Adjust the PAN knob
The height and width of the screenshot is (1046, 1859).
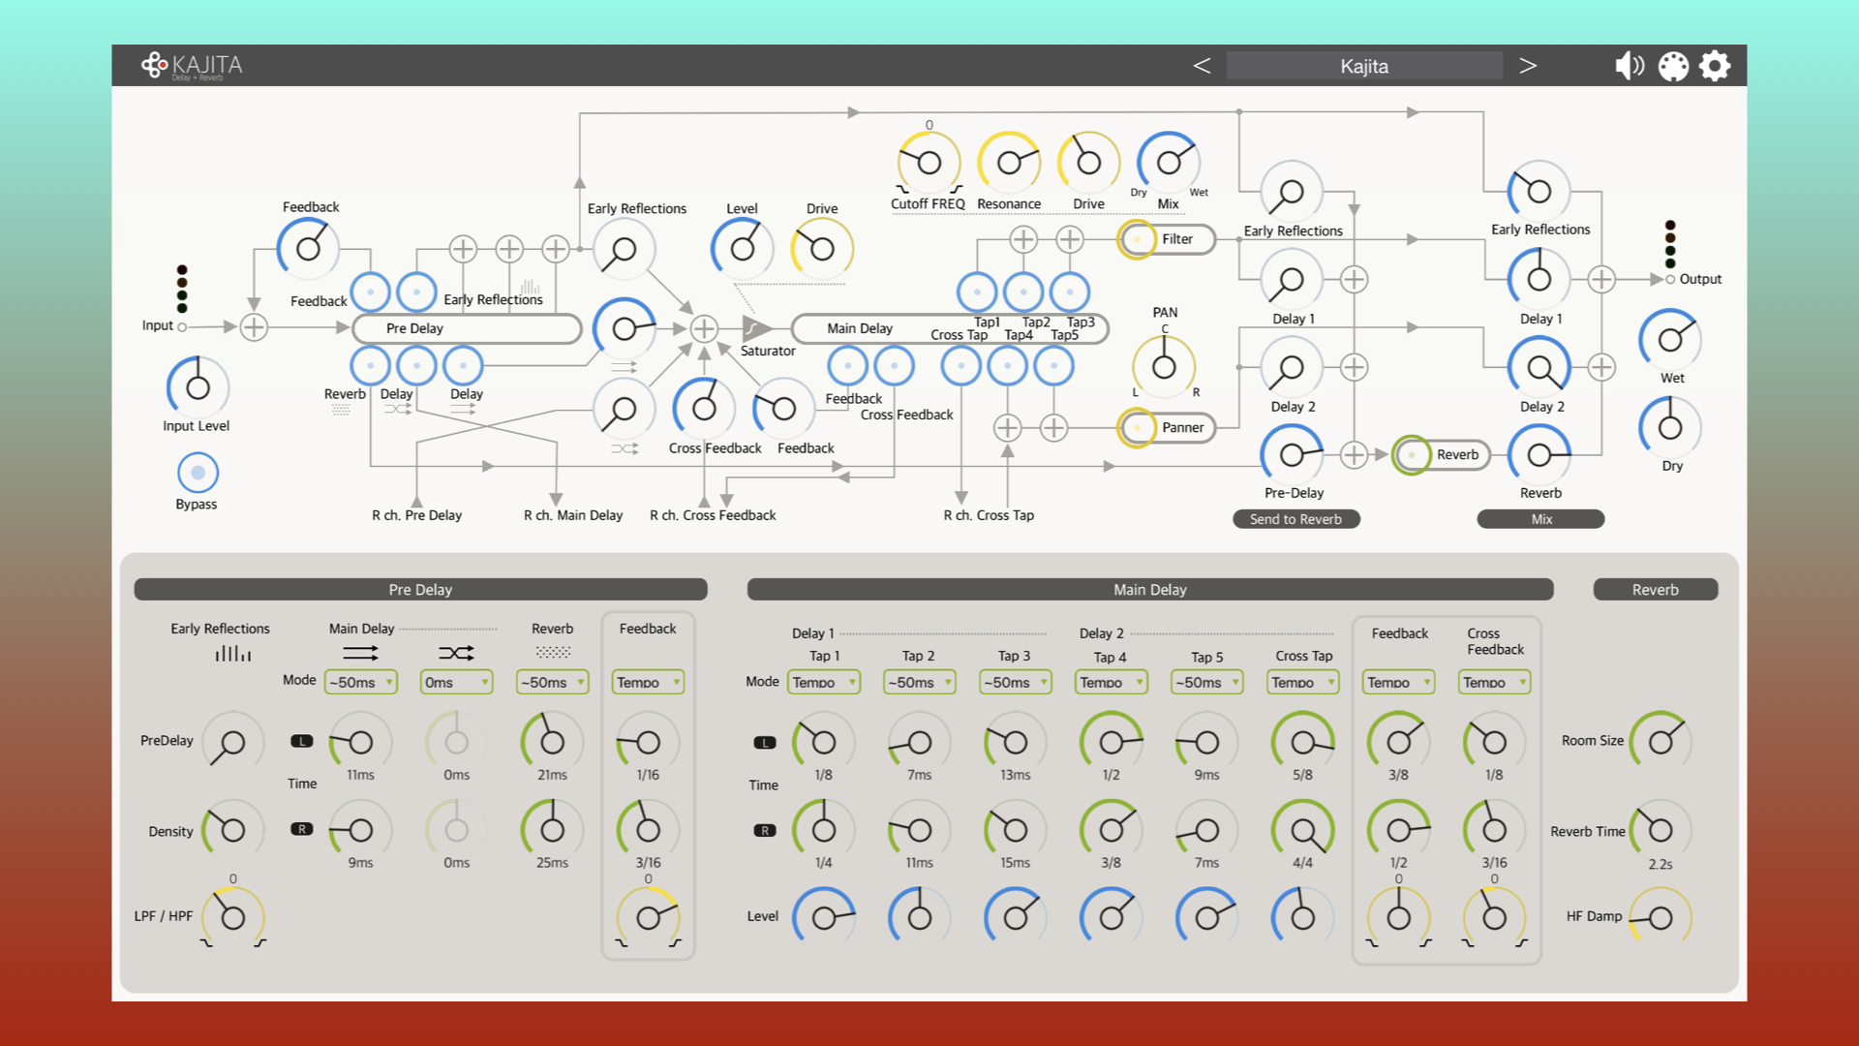(1164, 367)
